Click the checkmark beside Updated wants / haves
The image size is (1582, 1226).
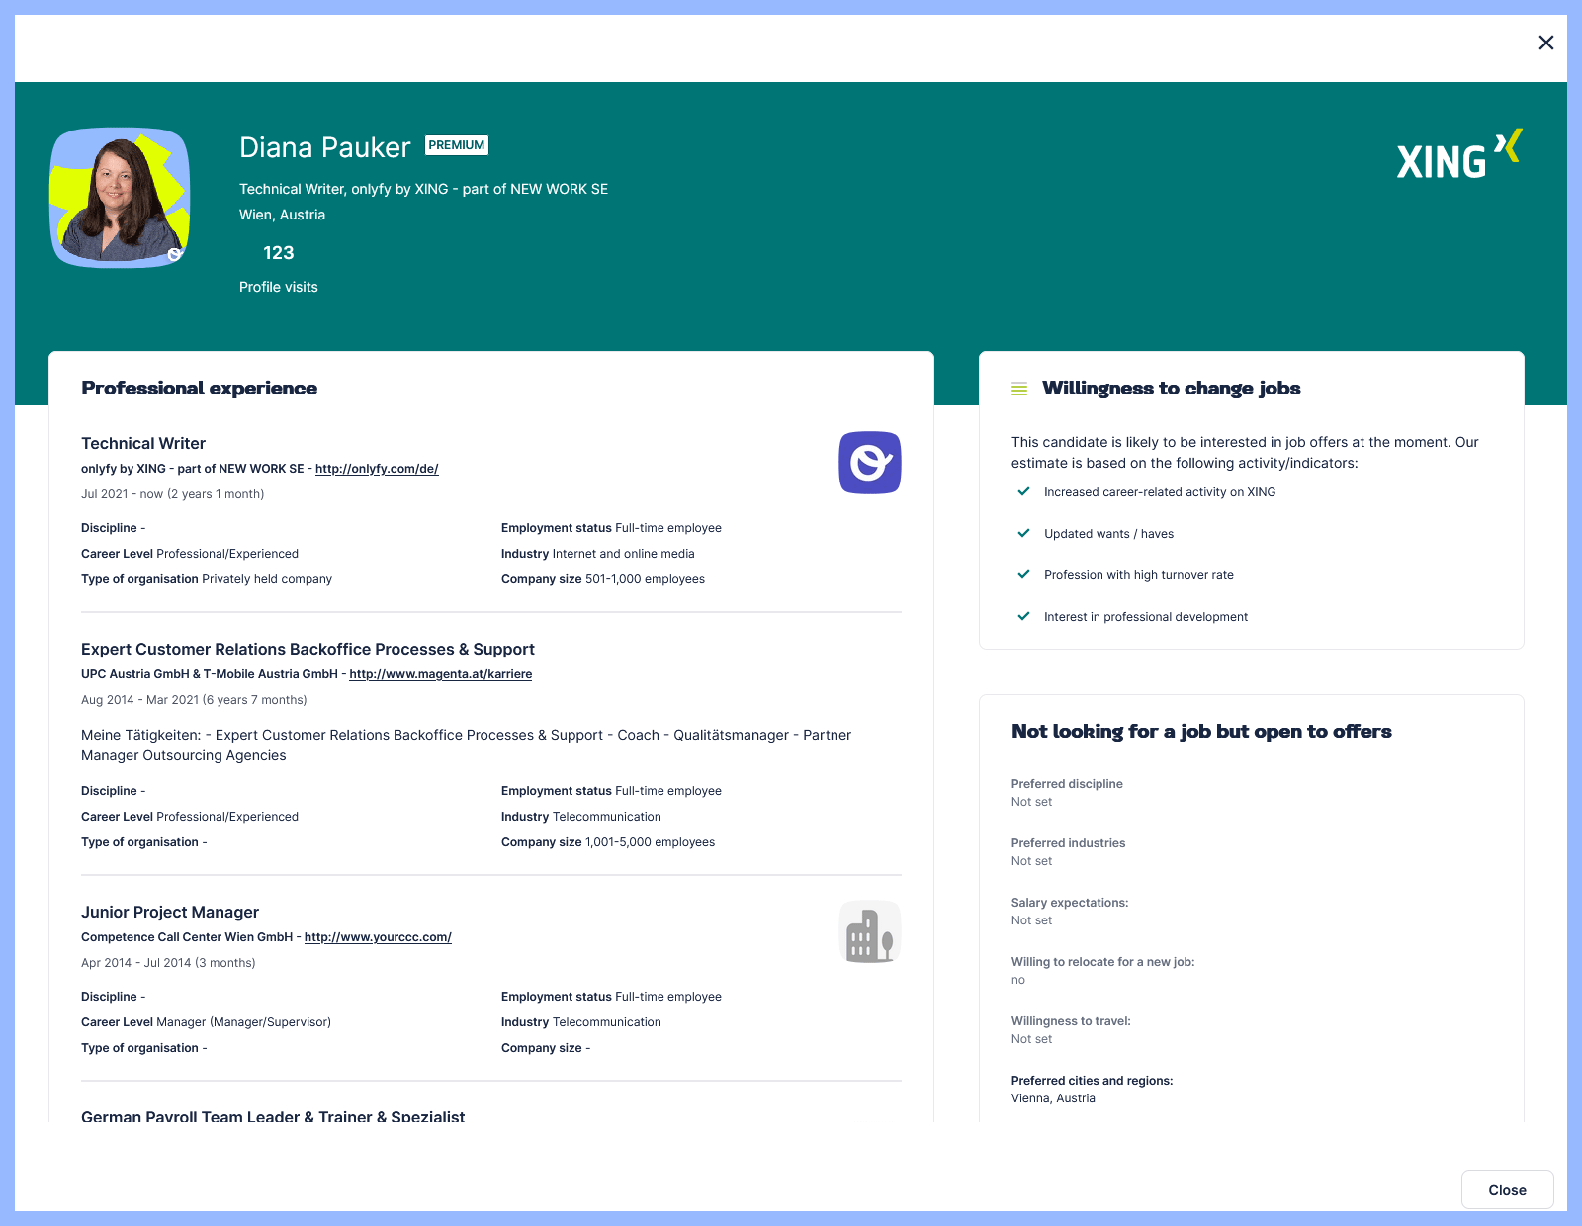1024,533
